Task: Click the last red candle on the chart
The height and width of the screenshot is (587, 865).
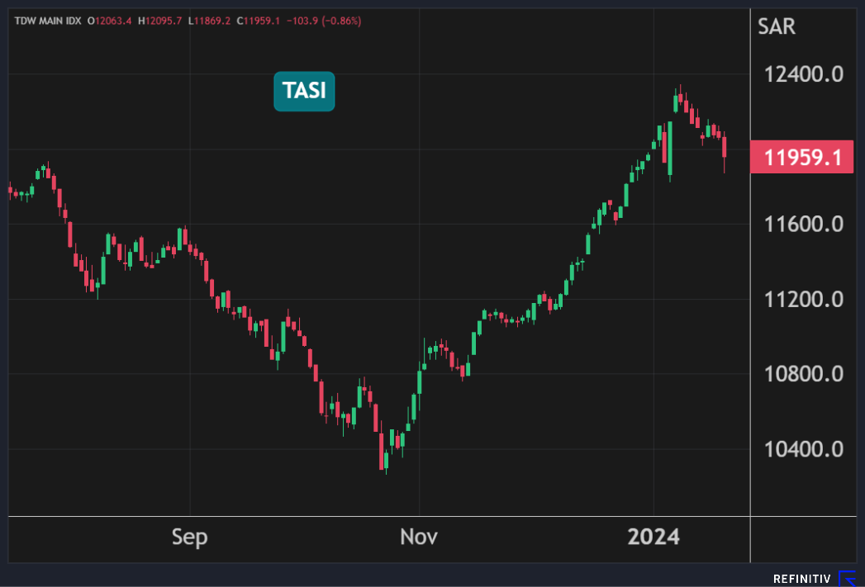Action: (x=725, y=148)
